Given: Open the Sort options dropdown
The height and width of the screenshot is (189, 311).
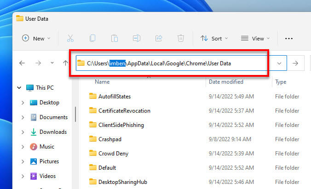Looking at the screenshot, I should [214, 38].
